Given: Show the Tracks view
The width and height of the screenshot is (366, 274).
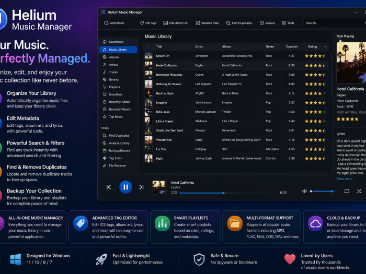Looking at the screenshot, I should coord(118,72).
